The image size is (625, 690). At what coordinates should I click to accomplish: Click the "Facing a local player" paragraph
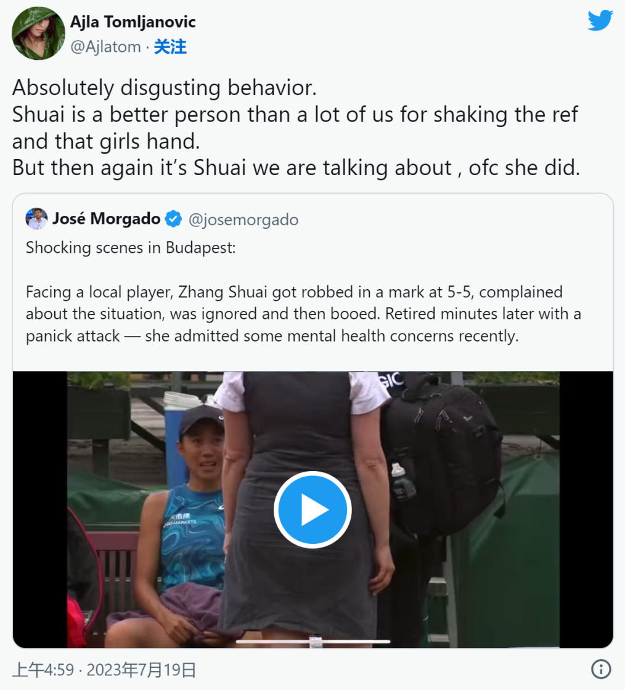tap(303, 314)
